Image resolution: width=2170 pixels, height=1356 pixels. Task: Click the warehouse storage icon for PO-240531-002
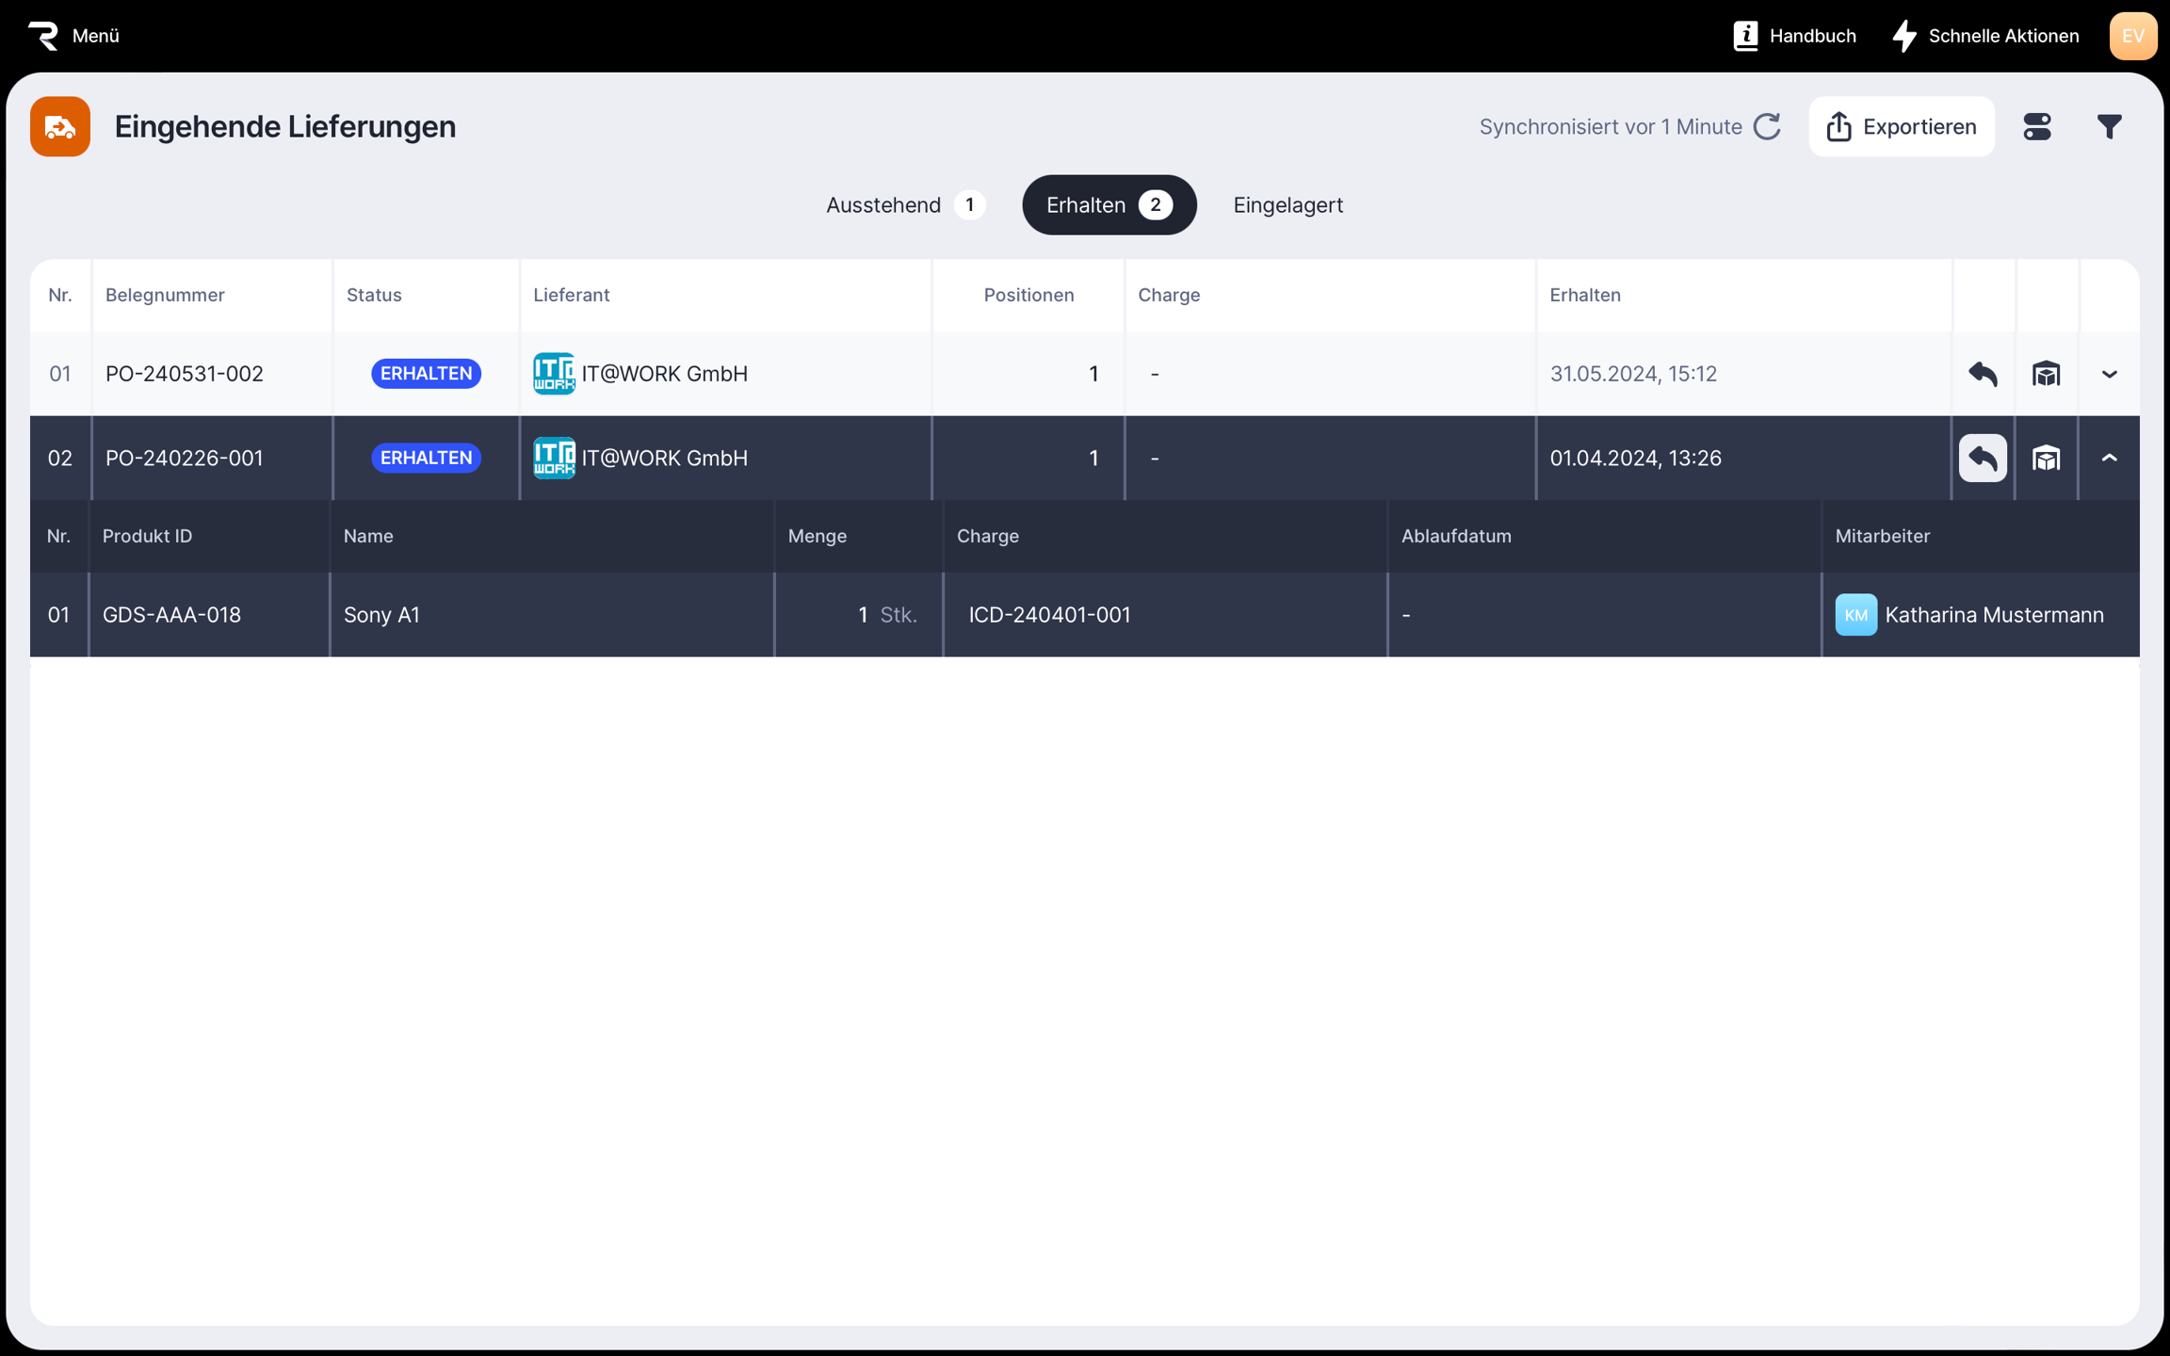(2046, 374)
